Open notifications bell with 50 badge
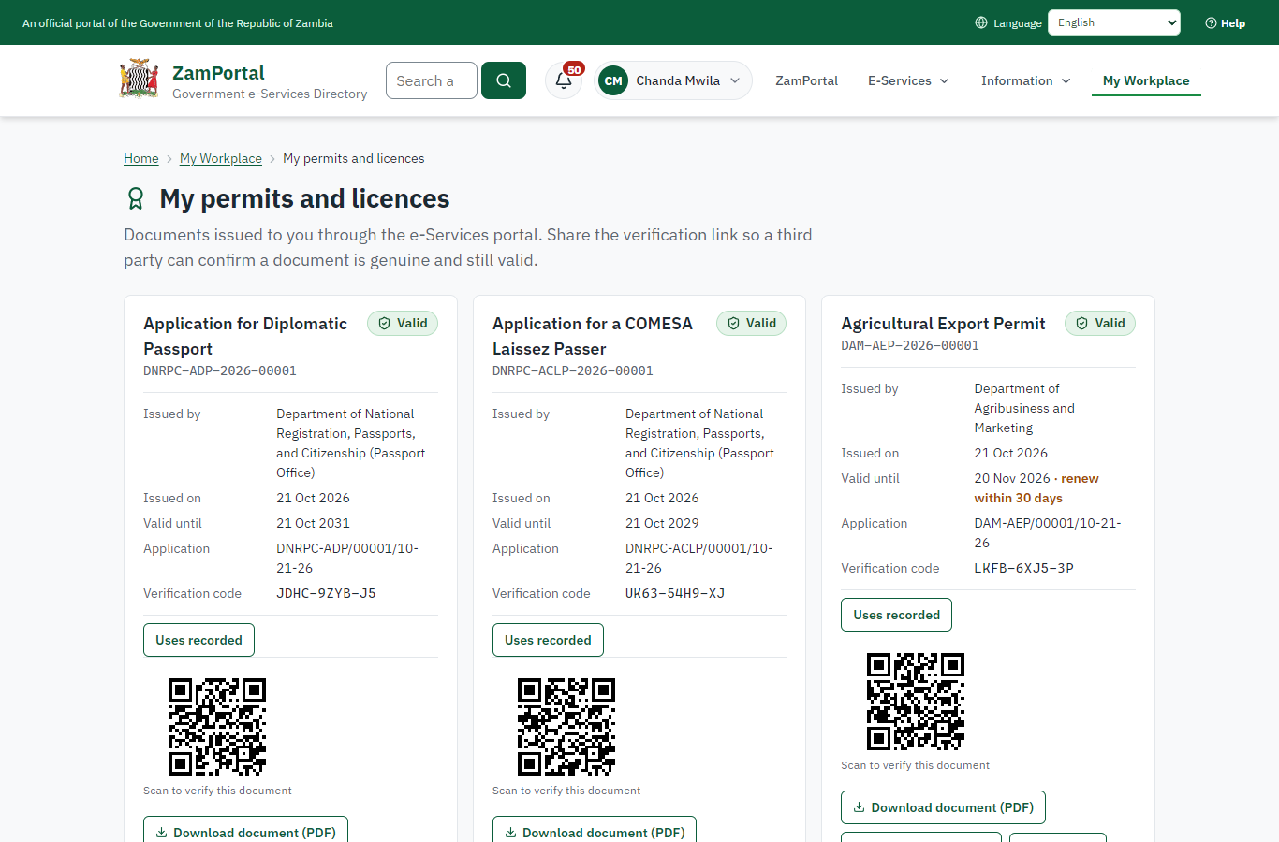Viewport: 1279px width, 842px height. pos(564,80)
